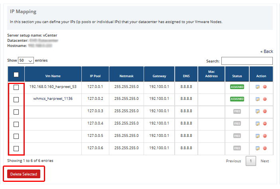Click edit icon for 127.0.0.1 row
280x189 pixels.
(258, 87)
